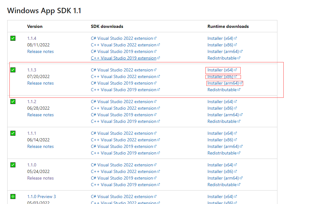Download 05/24/2022 release C# Visual Studio 2019 extension

[124, 178]
